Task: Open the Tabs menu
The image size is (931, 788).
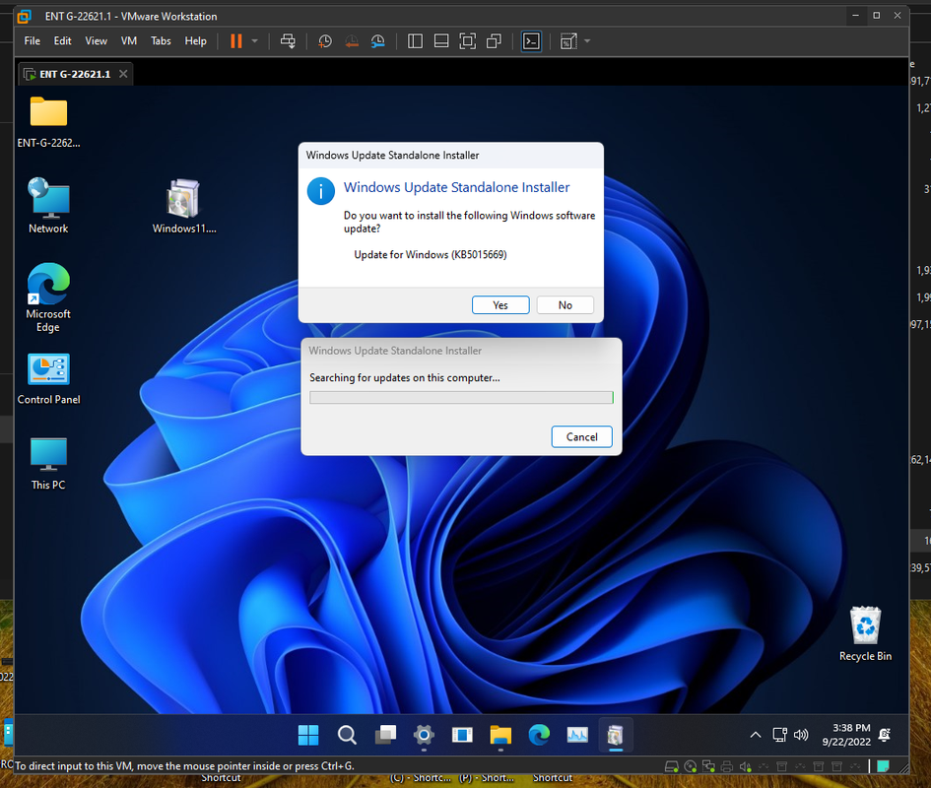Action: tap(161, 41)
